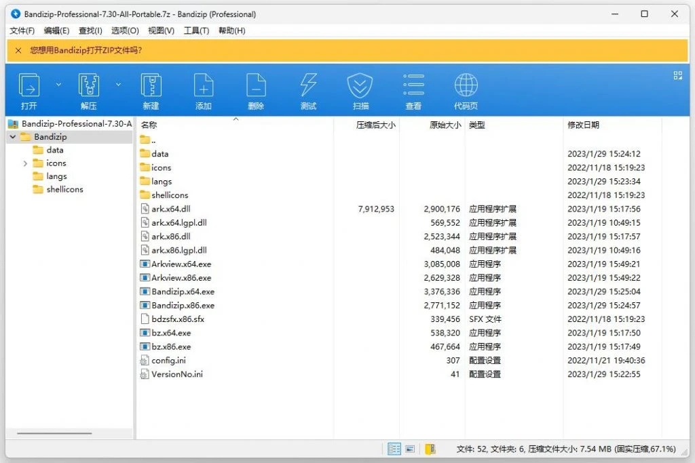
Task: Click the Extract (解压) toolbar icon
Action: [89, 92]
